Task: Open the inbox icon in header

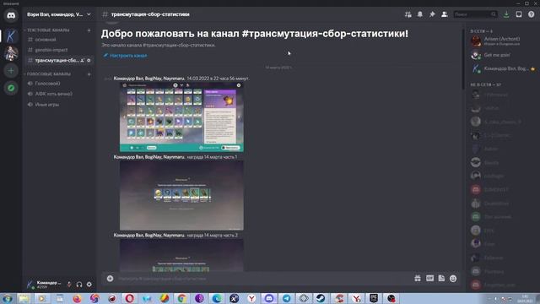Action: pyautogui.click(x=519, y=14)
